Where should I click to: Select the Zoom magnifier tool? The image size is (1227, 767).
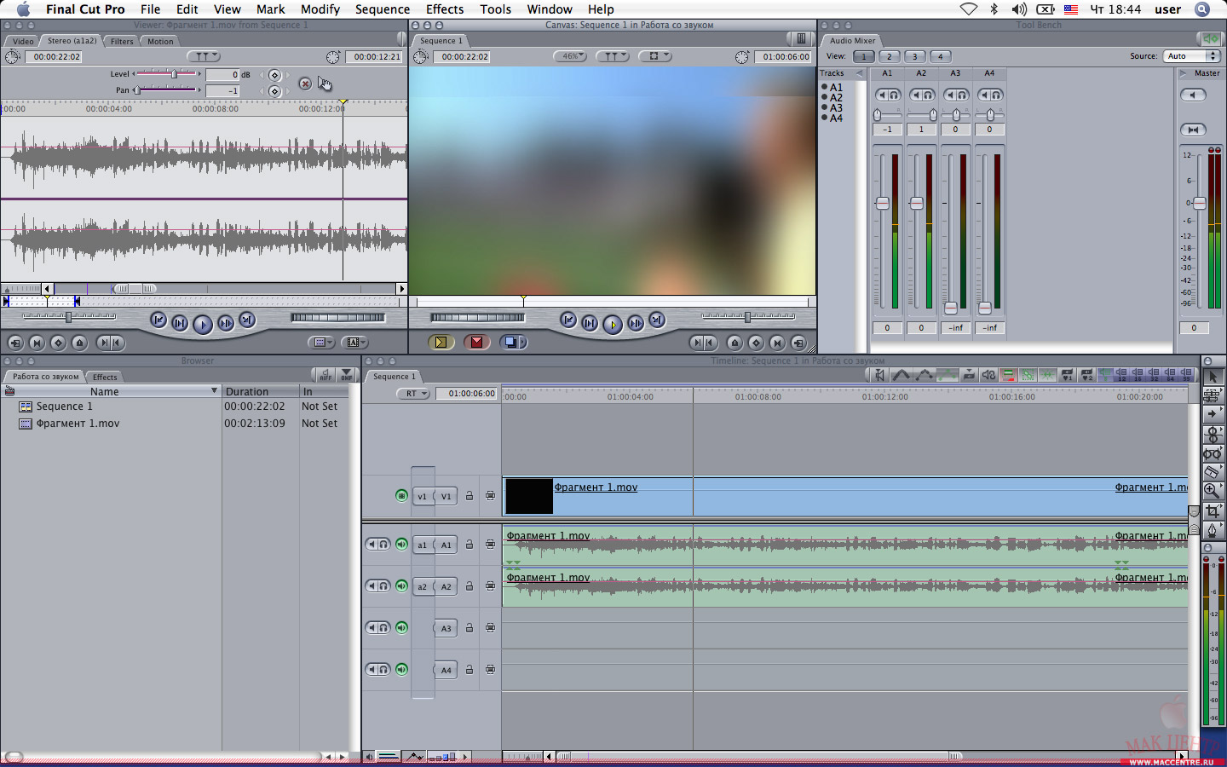(1213, 491)
